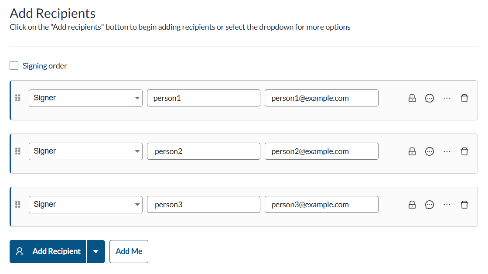This screenshot has width=488, height=274.
Task: Open Signer role dropdown for person3
Action: [x=85, y=205]
